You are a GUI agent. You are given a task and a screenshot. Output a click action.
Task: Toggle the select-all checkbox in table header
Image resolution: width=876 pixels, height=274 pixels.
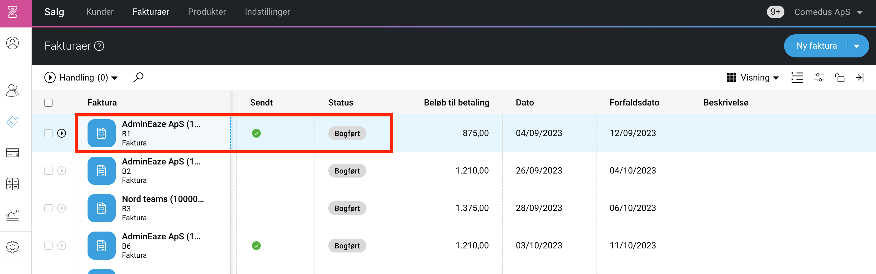tap(48, 103)
